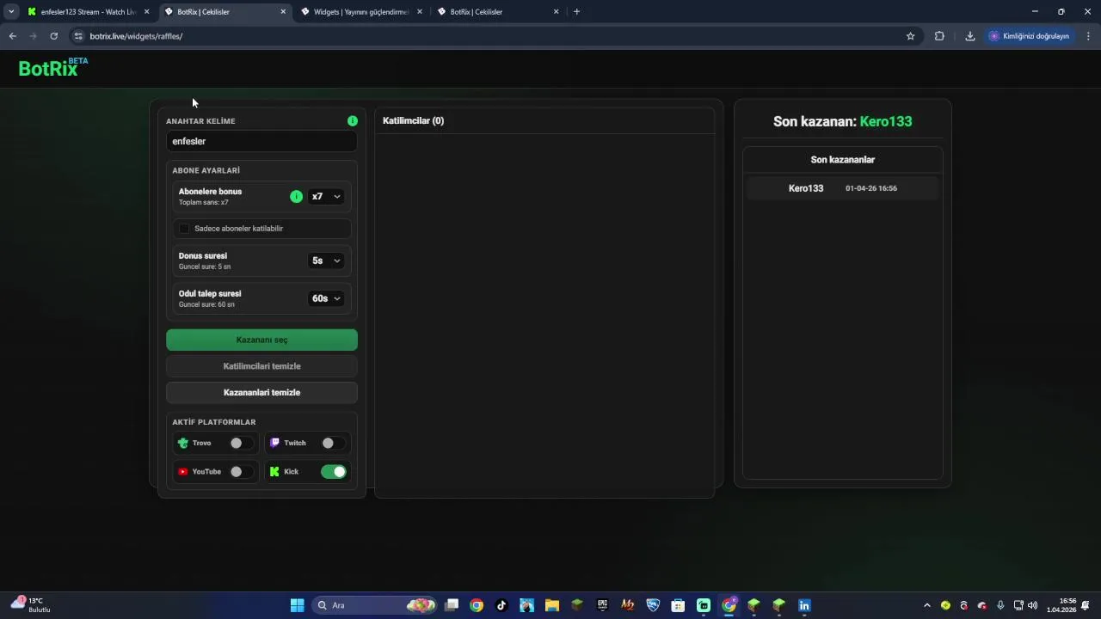The width and height of the screenshot is (1101, 619).
Task: Expand the browser tab search chevron
Action: click(11, 12)
